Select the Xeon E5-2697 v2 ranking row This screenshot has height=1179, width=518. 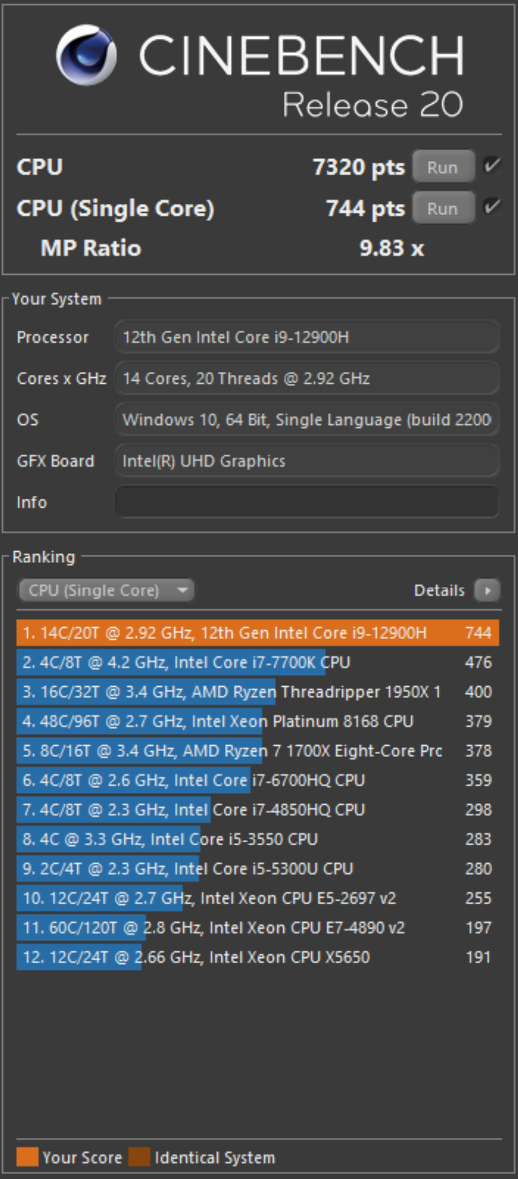(258, 898)
